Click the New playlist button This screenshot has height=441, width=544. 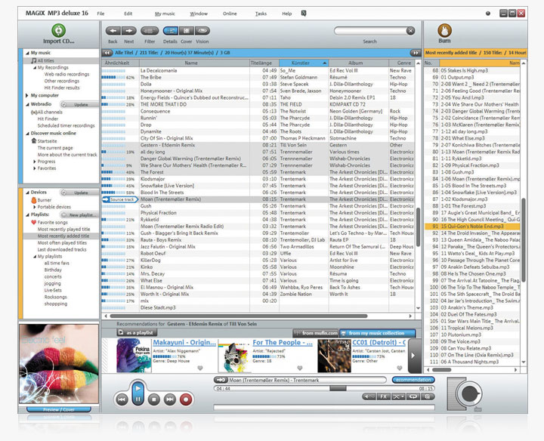(79, 215)
